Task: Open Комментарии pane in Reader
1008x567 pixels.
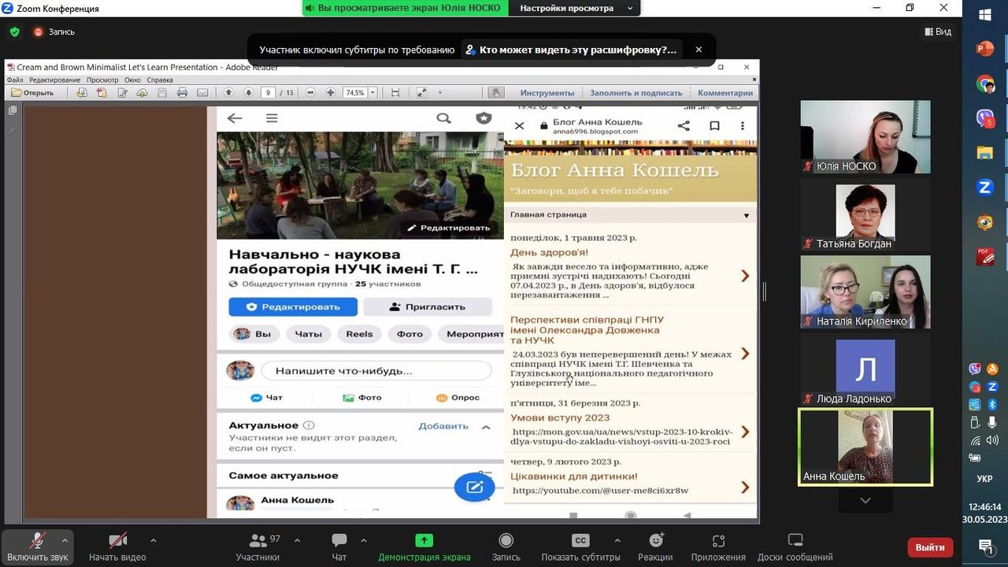Action: (x=725, y=93)
